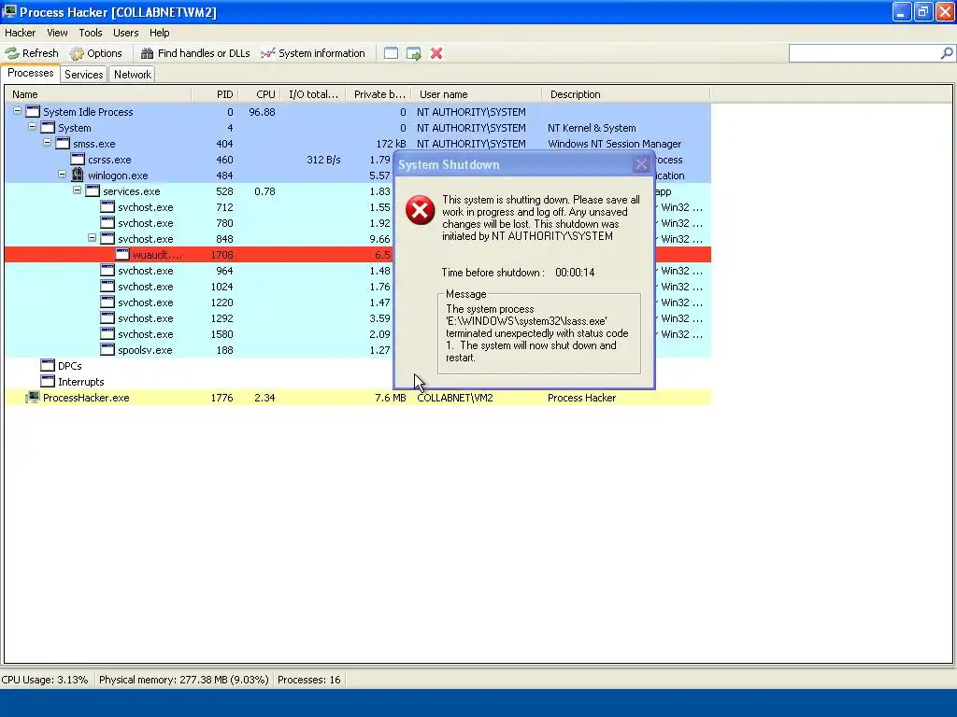Collapse the System process tree node
Screen dimensions: 957x717
point(33,127)
